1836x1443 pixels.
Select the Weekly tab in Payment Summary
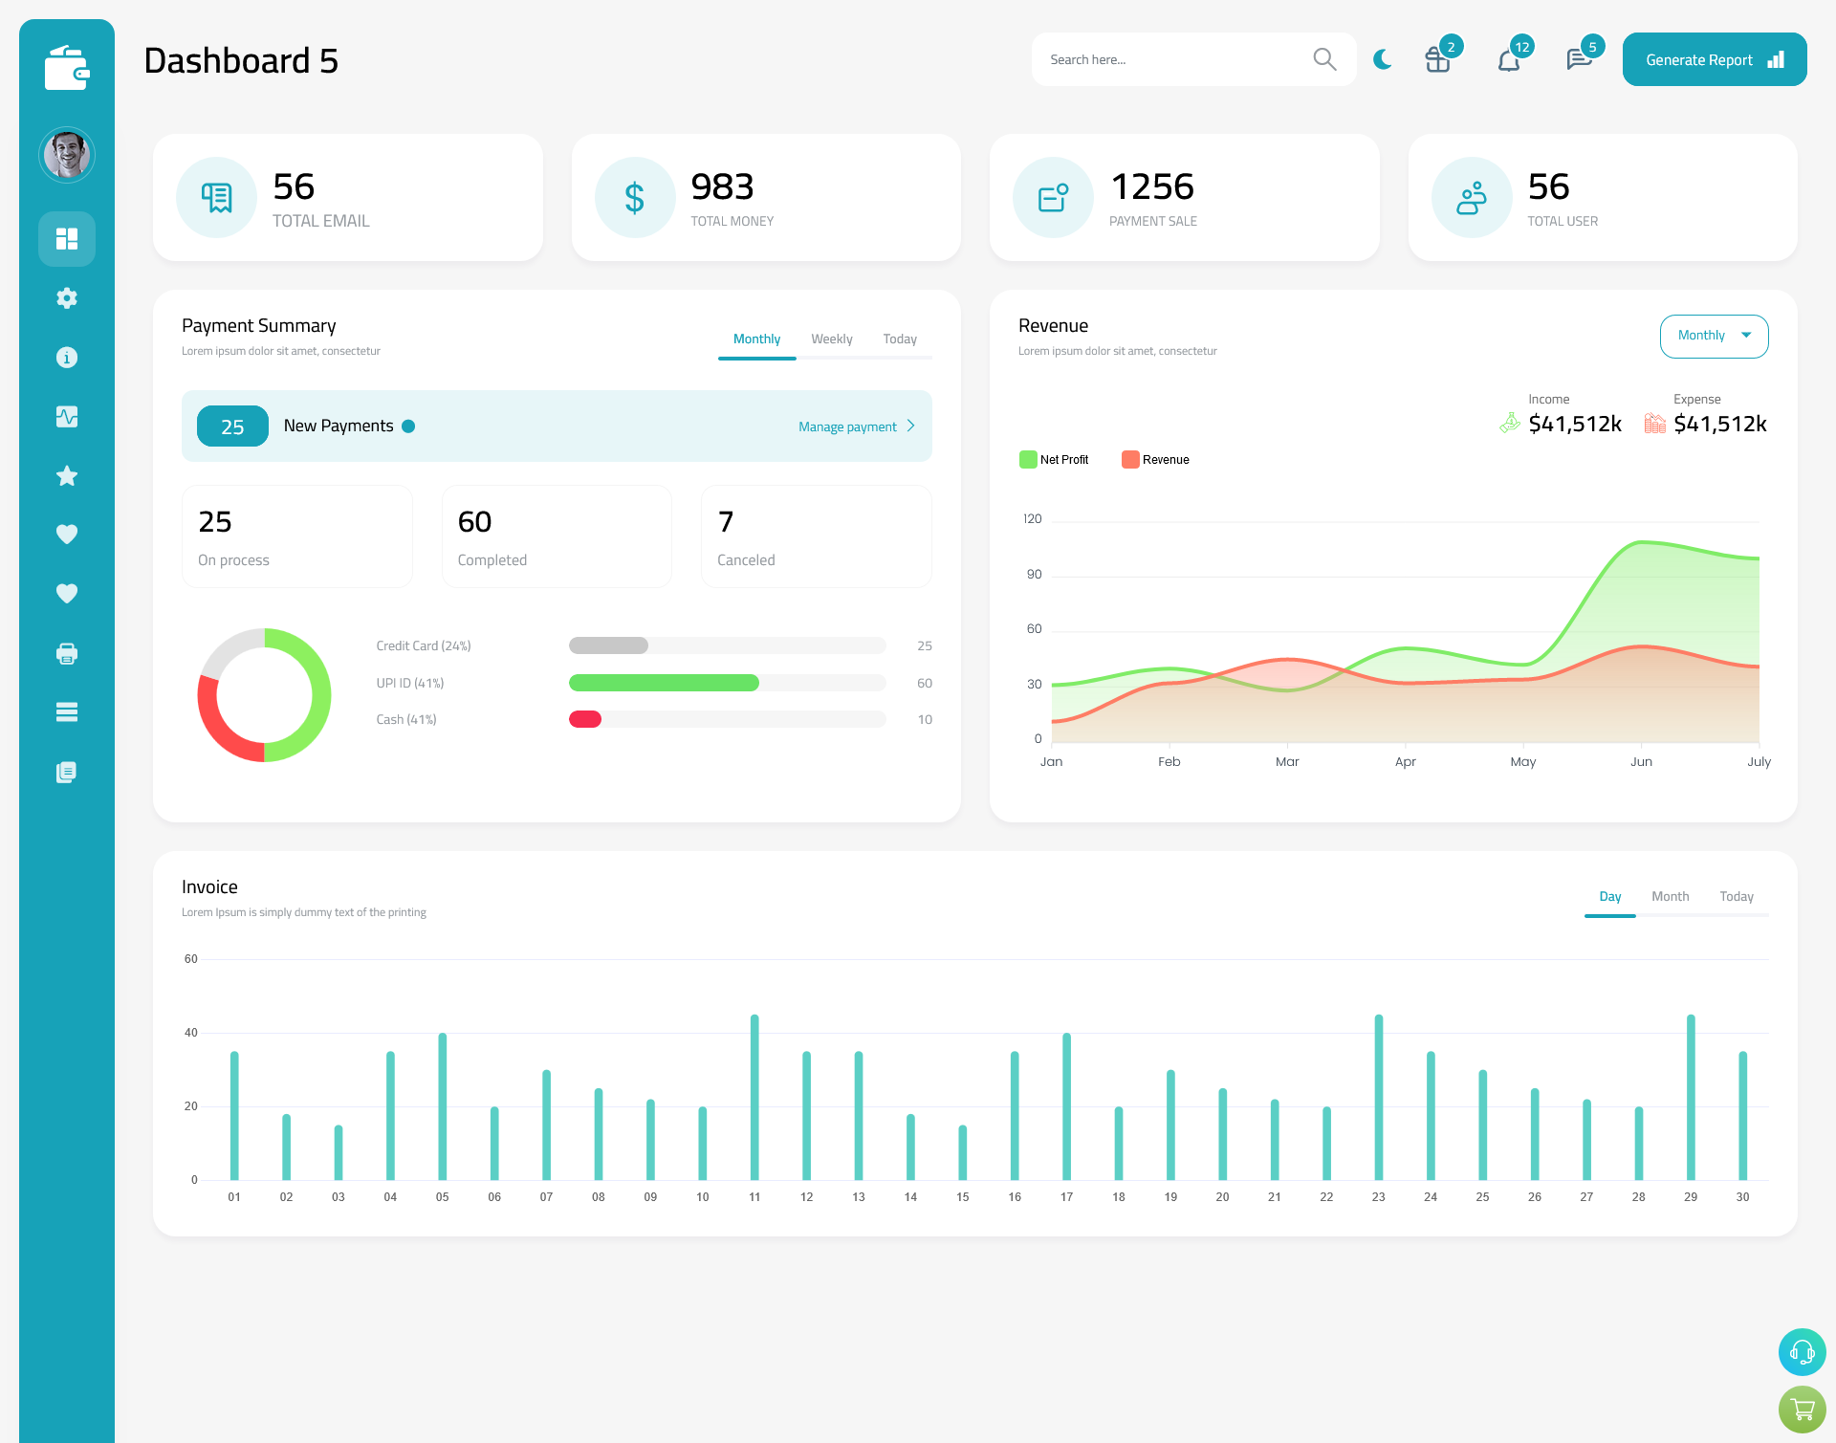tap(832, 339)
